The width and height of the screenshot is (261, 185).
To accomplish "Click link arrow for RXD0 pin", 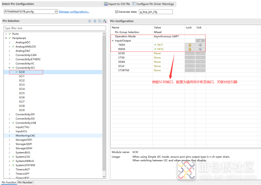I will [200, 49].
